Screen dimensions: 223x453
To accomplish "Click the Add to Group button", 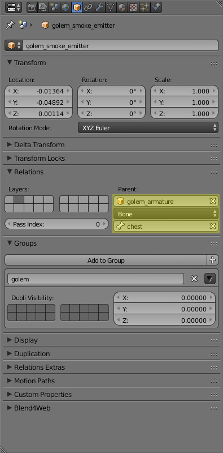I will (x=106, y=260).
